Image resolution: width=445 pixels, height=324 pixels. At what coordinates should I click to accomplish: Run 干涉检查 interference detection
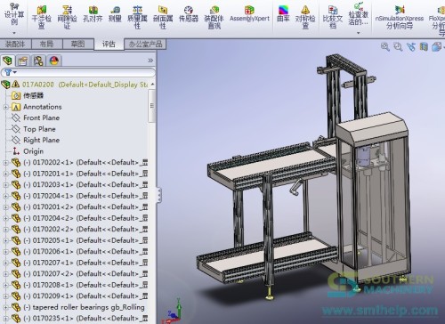click(42, 17)
